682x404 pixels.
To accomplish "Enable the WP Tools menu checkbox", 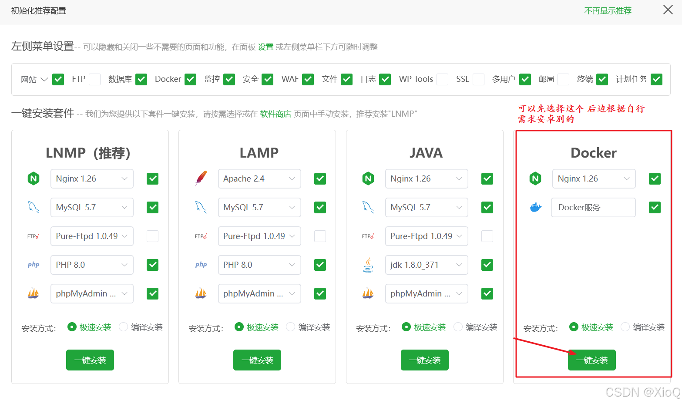I will tap(443, 79).
